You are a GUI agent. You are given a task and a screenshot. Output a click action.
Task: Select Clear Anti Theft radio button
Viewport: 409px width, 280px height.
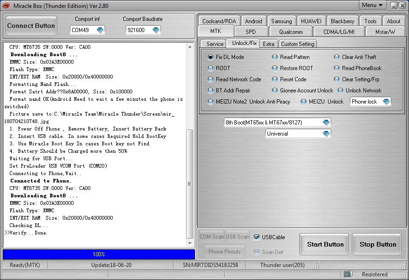click(x=337, y=57)
